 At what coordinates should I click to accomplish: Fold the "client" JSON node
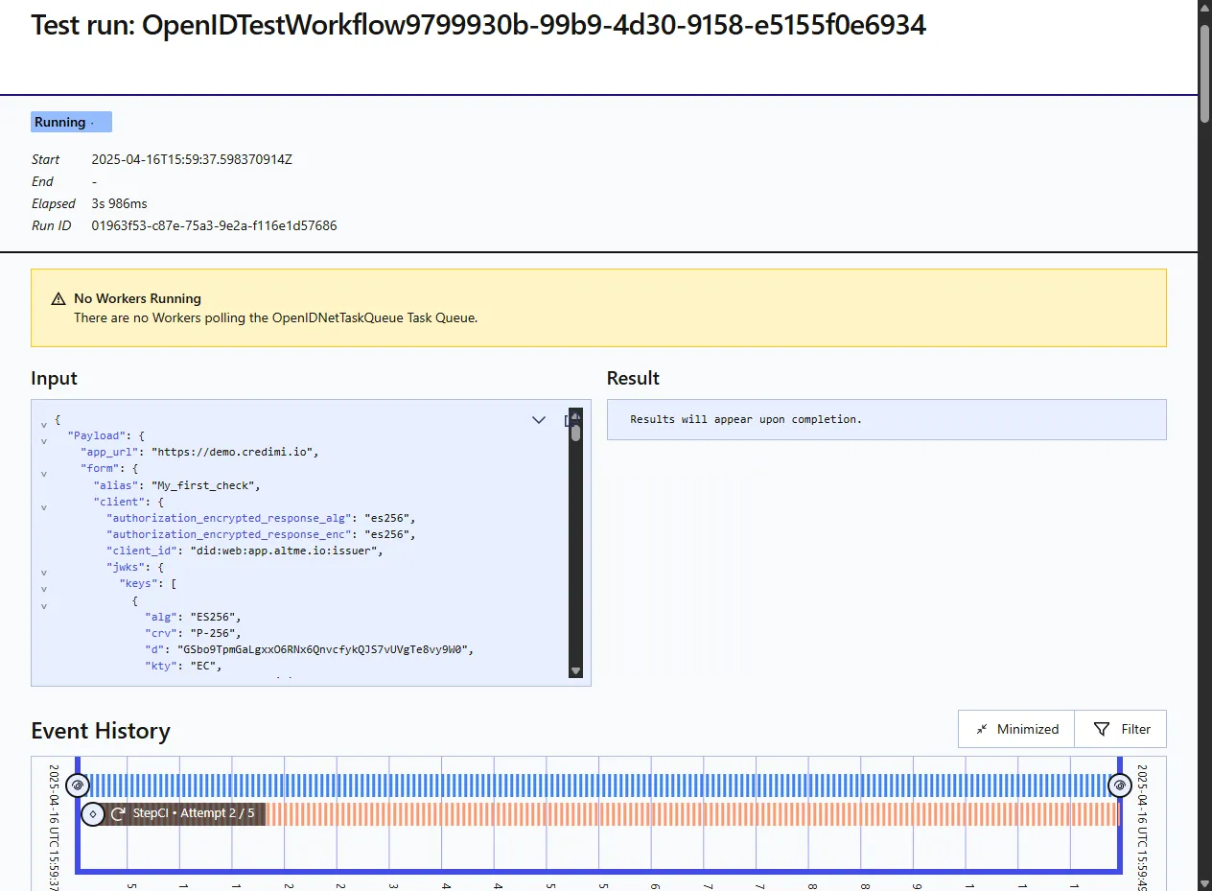pyautogui.click(x=43, y=506)
